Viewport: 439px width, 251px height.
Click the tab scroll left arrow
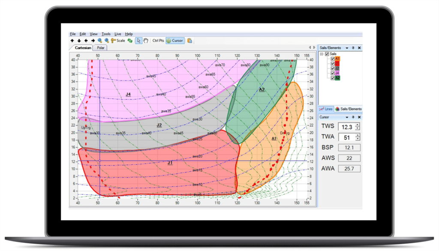click(x=310, y=48)
